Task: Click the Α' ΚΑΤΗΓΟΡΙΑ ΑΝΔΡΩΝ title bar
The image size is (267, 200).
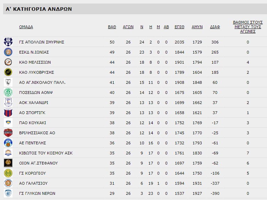Action: pyautogui.click(x=39, y=9)
